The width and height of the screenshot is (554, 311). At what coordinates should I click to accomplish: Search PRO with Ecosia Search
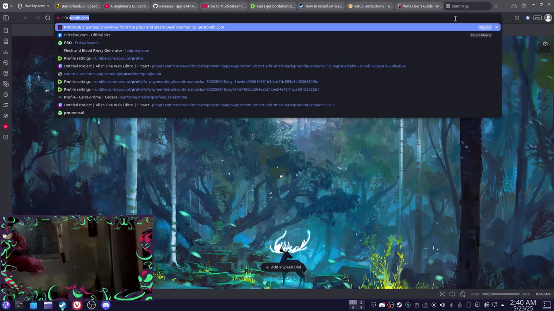tap(277, 43)
